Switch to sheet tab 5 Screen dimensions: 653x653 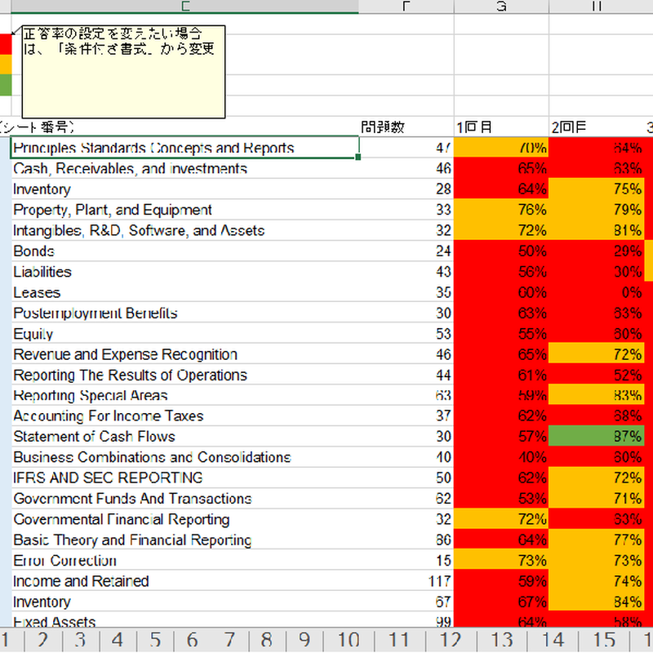154,640
